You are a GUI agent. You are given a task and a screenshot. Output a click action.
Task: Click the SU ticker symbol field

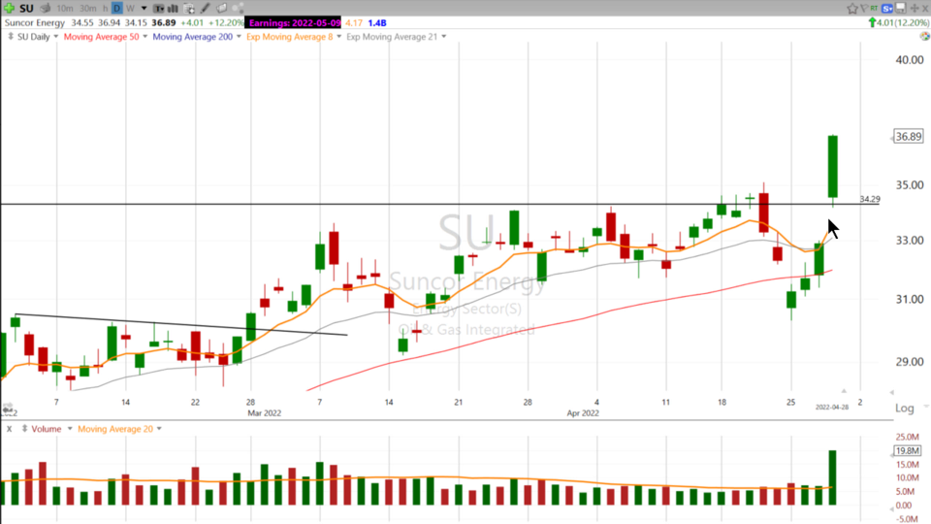point(26,9)
